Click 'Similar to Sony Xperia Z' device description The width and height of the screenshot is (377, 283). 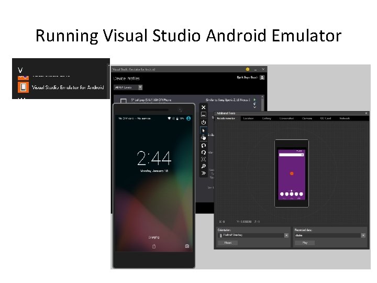click(x=228, y=100)
